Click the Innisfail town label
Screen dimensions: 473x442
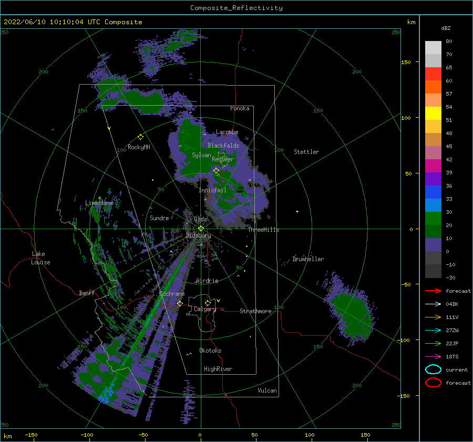(x=212, y=190)
